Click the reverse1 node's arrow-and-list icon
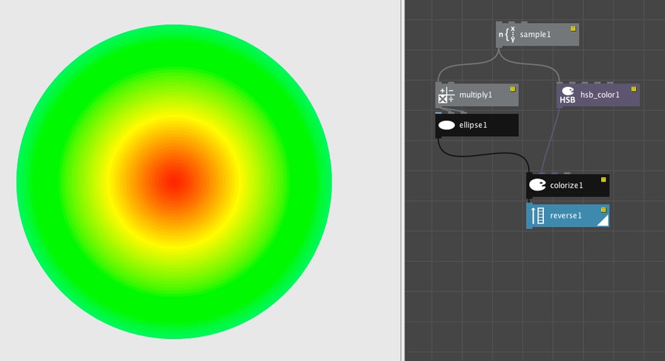Viewport: 665px width, 361px height. [x=537, y=216]
